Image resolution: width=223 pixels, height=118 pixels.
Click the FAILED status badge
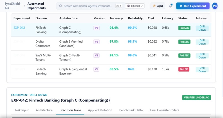click(x=184, y=69)
